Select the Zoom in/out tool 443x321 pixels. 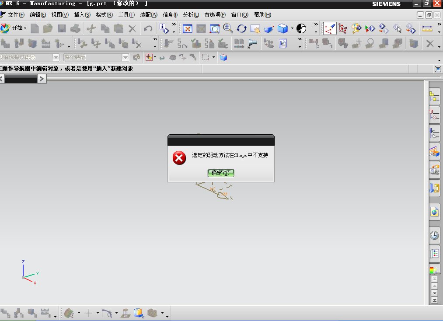[228, 28]
